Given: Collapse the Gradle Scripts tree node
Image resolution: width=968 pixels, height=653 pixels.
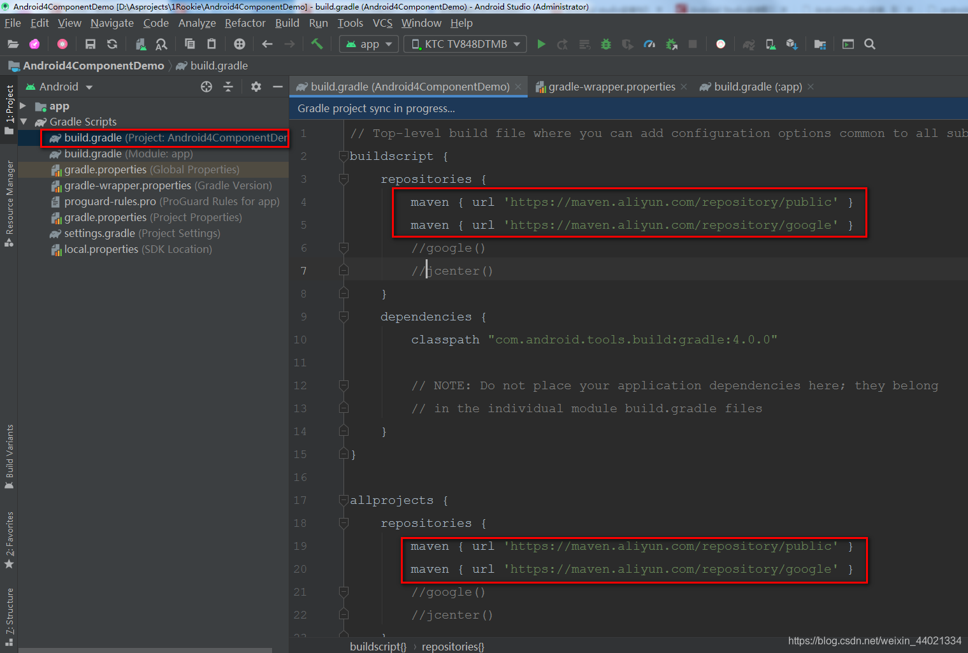Looking at the screenshot, I should coord(23,122).
